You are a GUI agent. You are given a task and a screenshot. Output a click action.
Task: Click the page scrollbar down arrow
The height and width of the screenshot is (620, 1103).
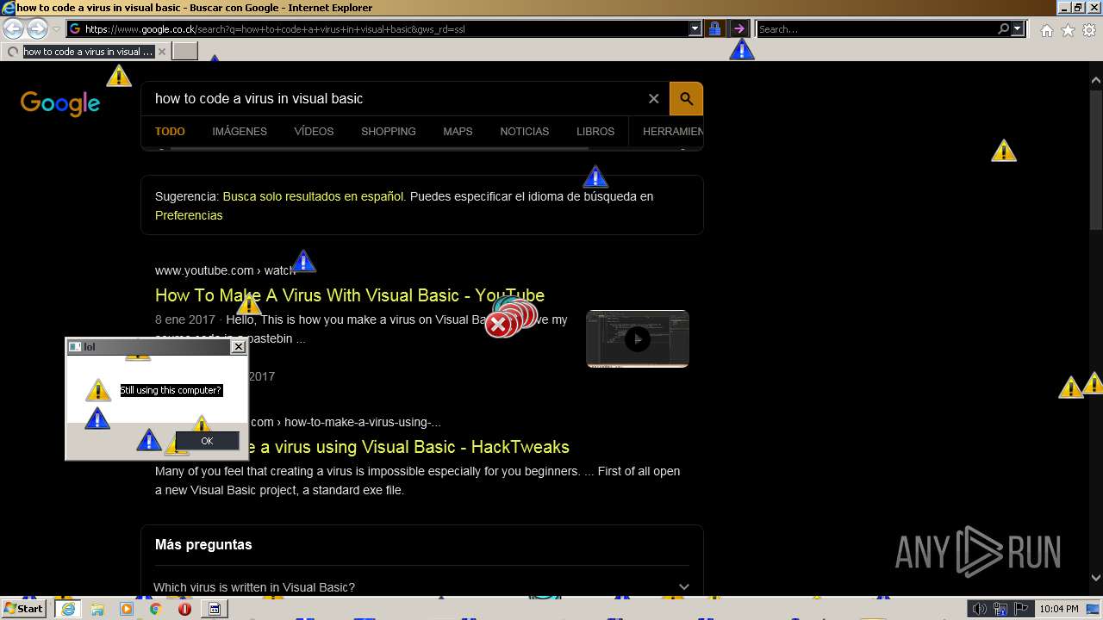1096,578
